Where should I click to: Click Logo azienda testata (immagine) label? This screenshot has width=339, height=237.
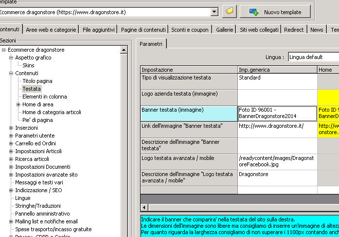point(189,98)
